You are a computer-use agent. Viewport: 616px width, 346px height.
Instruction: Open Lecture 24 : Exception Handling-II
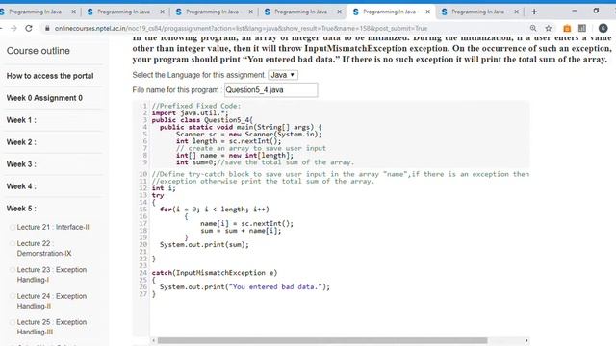click(x=51, y=301)
